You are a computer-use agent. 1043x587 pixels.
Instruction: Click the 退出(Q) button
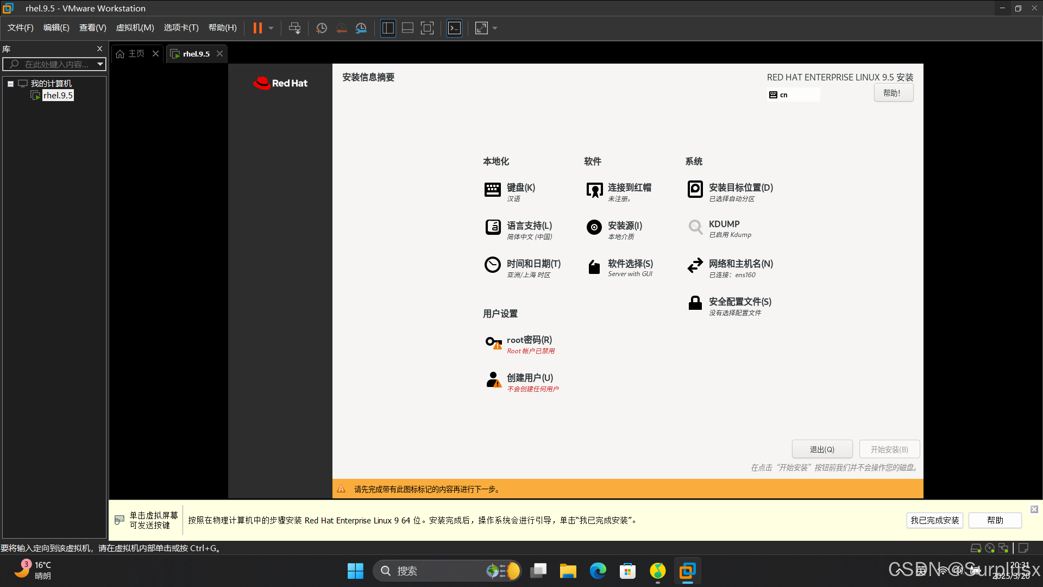tap(821, 449)
